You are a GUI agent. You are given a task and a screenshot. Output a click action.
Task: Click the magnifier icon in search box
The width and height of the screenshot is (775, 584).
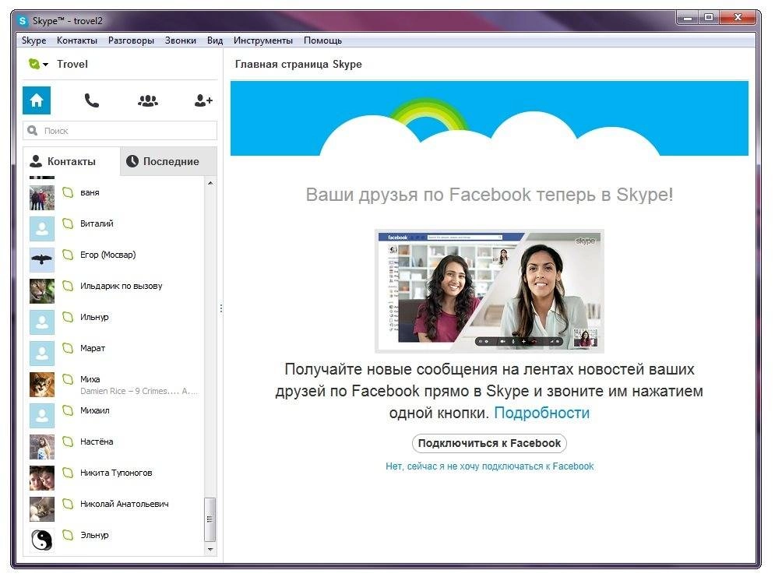pos(33,131)
